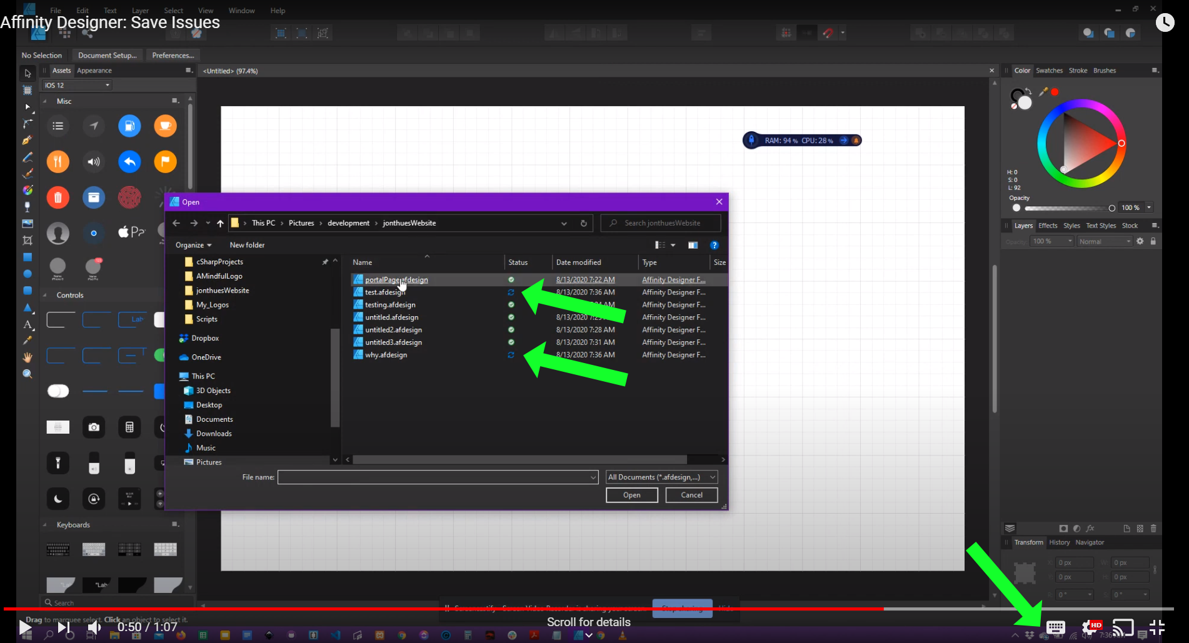The image size is (1189, 643).
Task: Switch to the Stroke tab
Action: [1078, 71]
